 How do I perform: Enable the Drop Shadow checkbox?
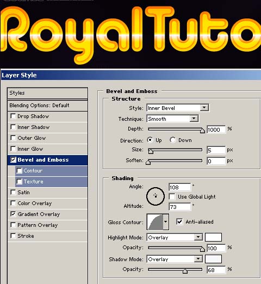[x=13, y=116]
